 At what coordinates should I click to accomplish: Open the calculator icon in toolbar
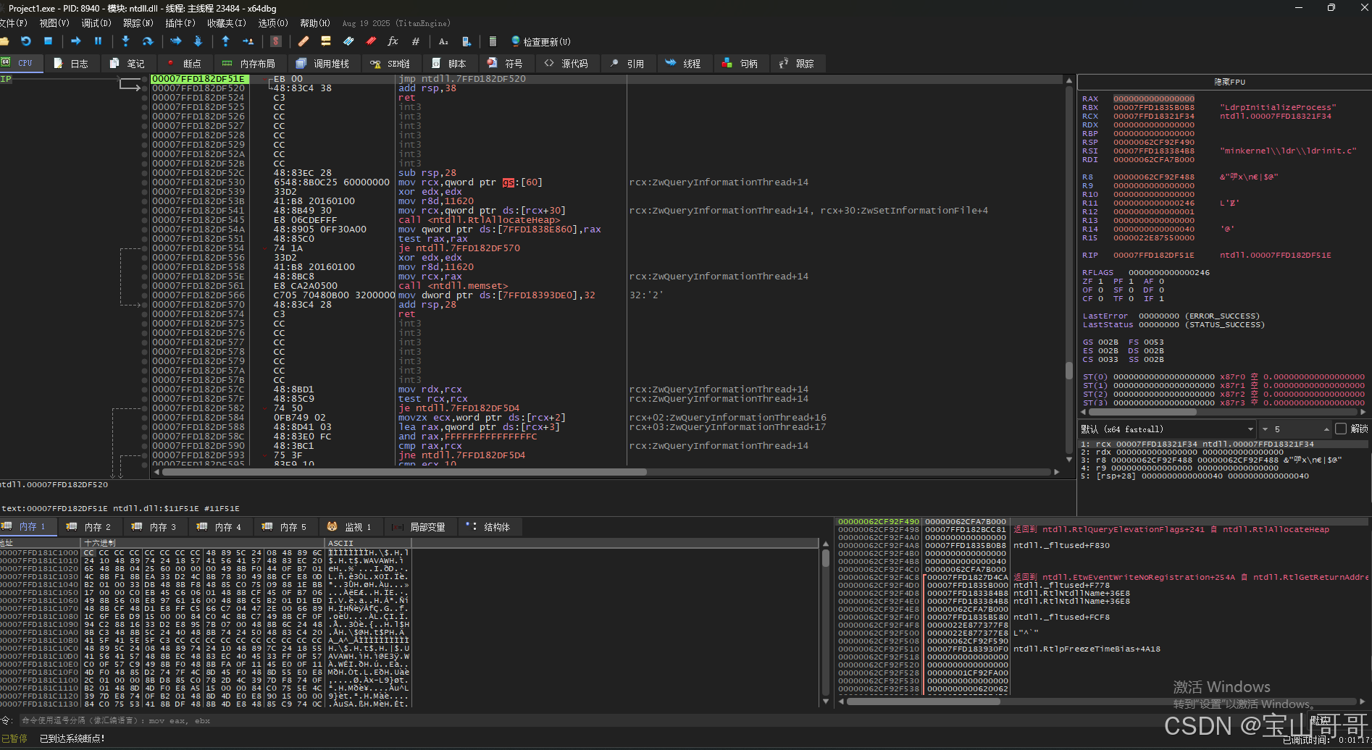tap(493, 41)
